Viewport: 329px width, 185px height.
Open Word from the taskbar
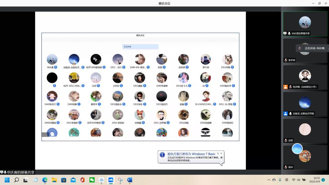(x=129, y=180)
